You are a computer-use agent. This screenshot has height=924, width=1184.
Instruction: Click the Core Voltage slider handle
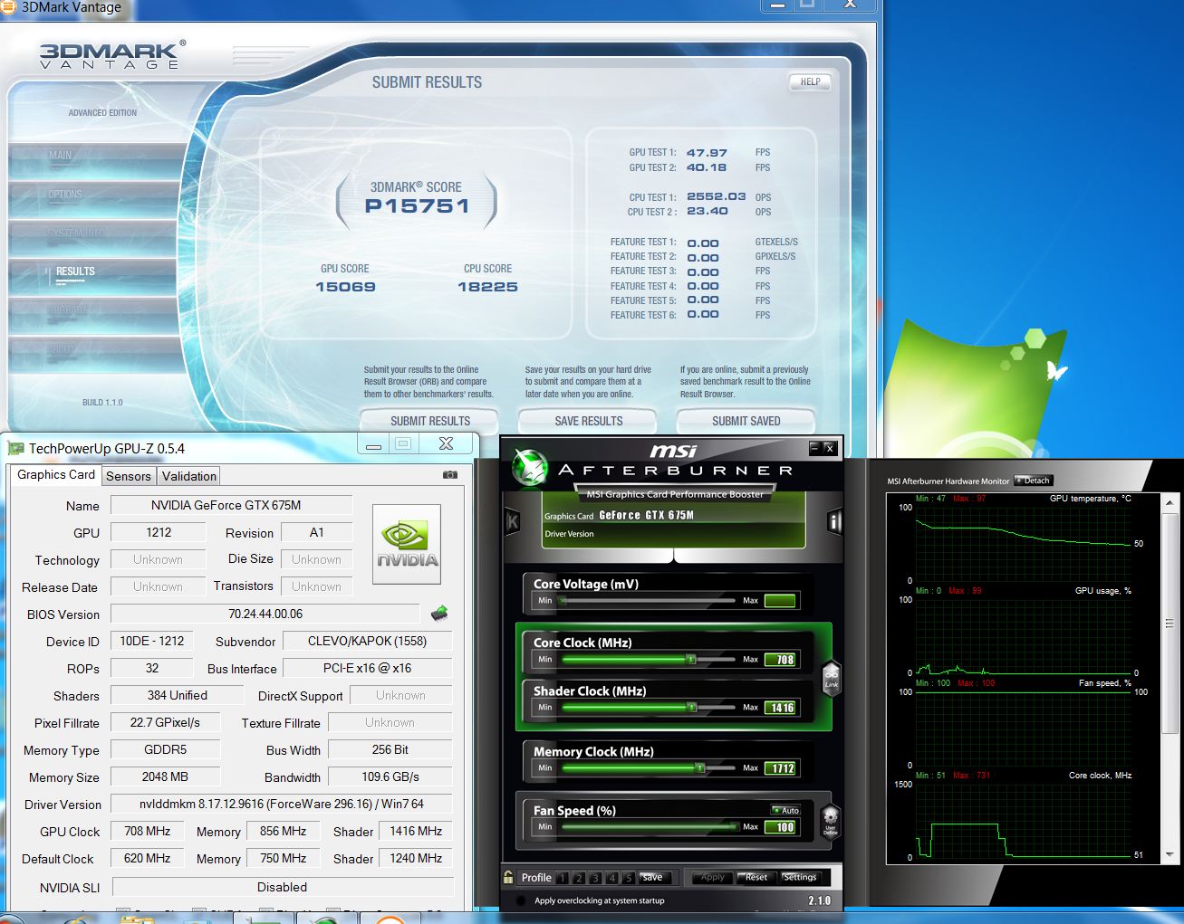tap(563, 600)
